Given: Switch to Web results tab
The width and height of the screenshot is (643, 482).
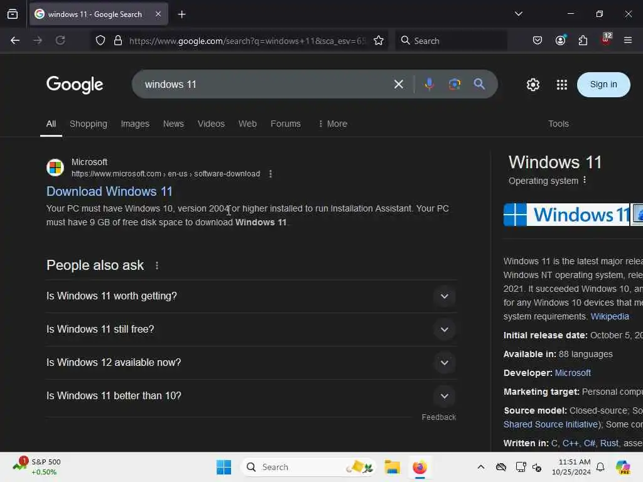Looking at the screenshot, I should [x=247, y=124].
